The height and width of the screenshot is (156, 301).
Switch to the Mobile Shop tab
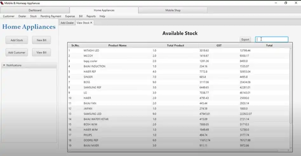[x=173, y=10]
